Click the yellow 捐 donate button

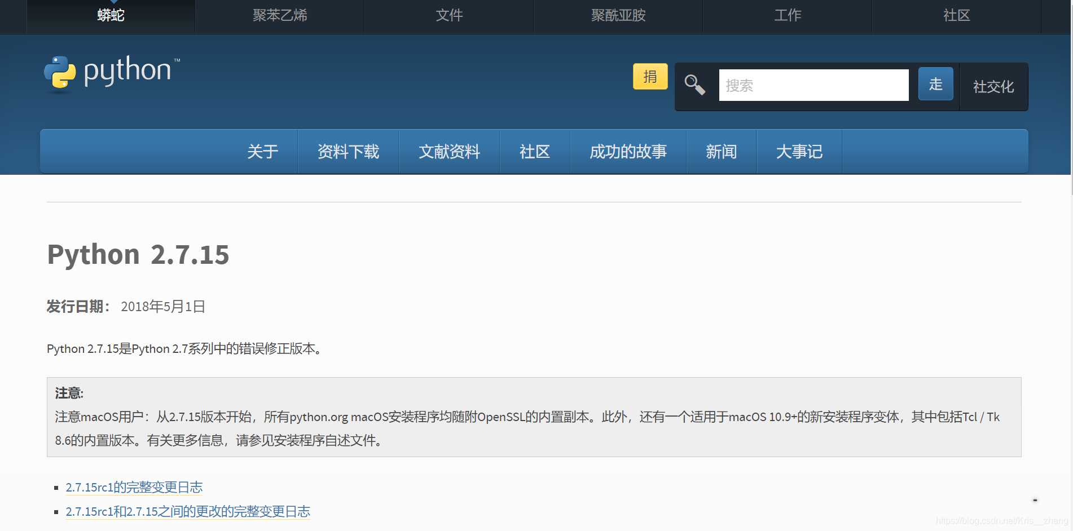[650, 77]
